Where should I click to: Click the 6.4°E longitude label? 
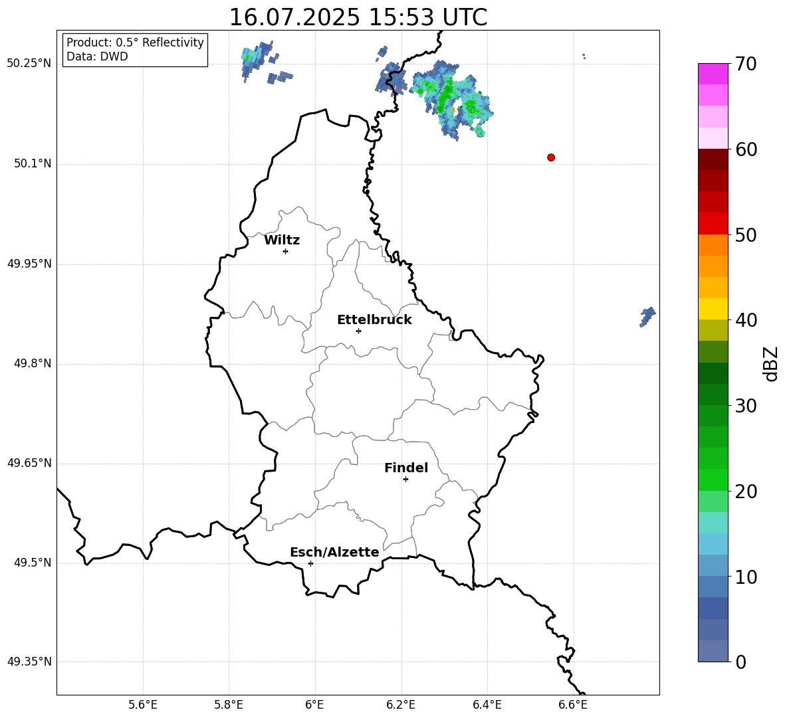pyautogui.click(x=487, y=705)
